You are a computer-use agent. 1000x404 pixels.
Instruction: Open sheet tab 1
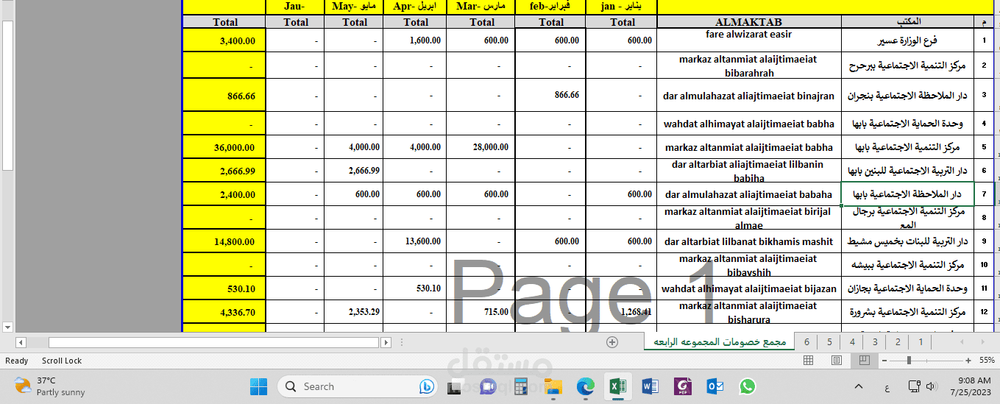point(921,342)
